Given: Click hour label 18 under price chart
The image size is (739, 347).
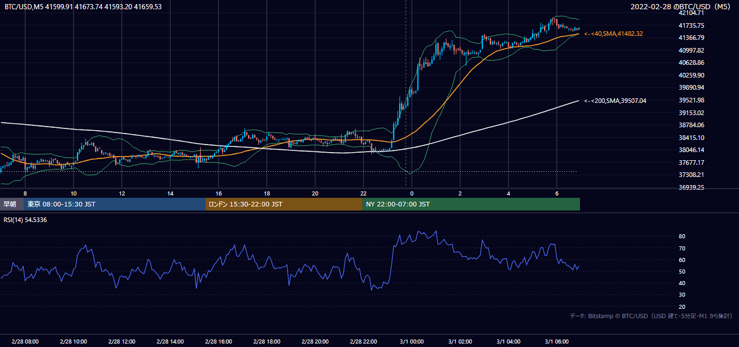Looking at the screenshot, I should [x=267, y=193].
